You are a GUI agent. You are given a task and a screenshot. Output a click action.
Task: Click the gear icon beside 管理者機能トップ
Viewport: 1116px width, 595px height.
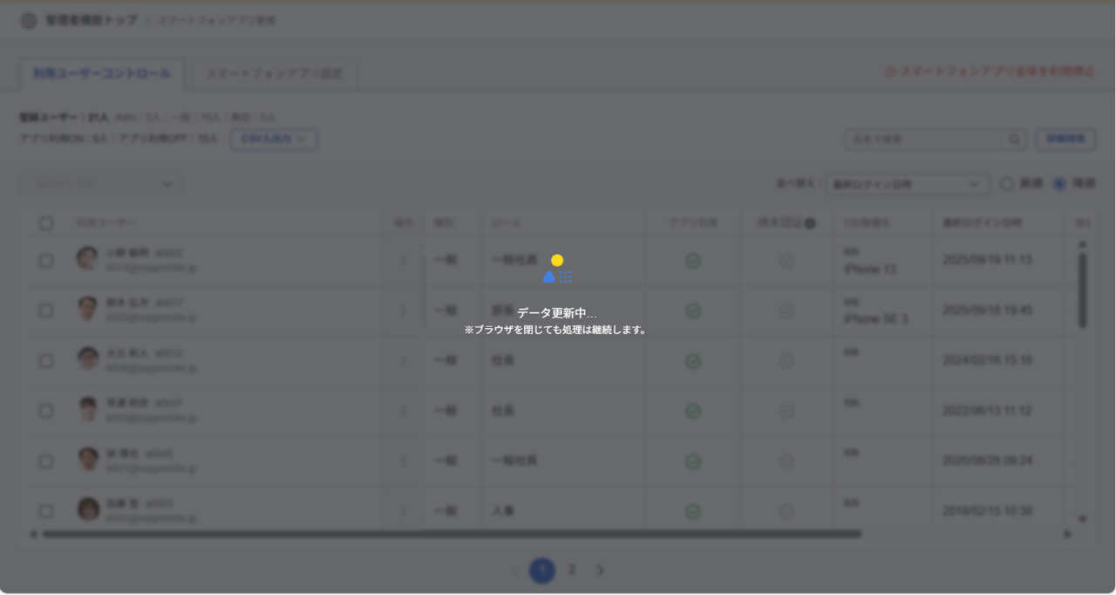pos(29,20)
